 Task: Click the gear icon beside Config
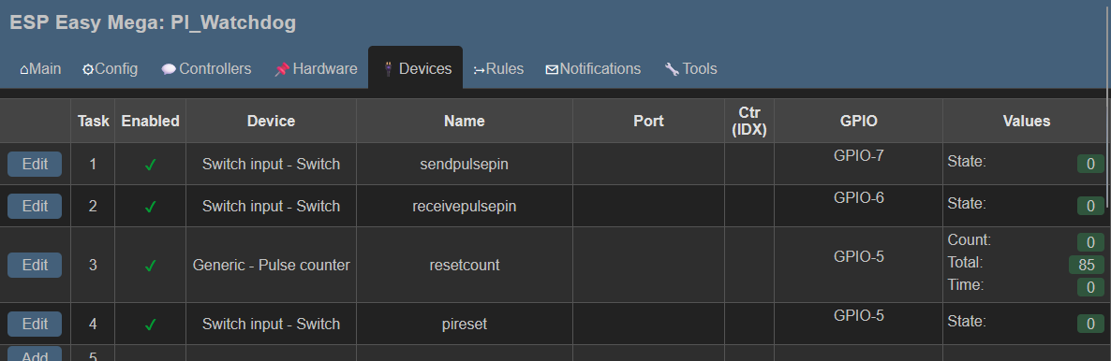click(x=88, y=69)
